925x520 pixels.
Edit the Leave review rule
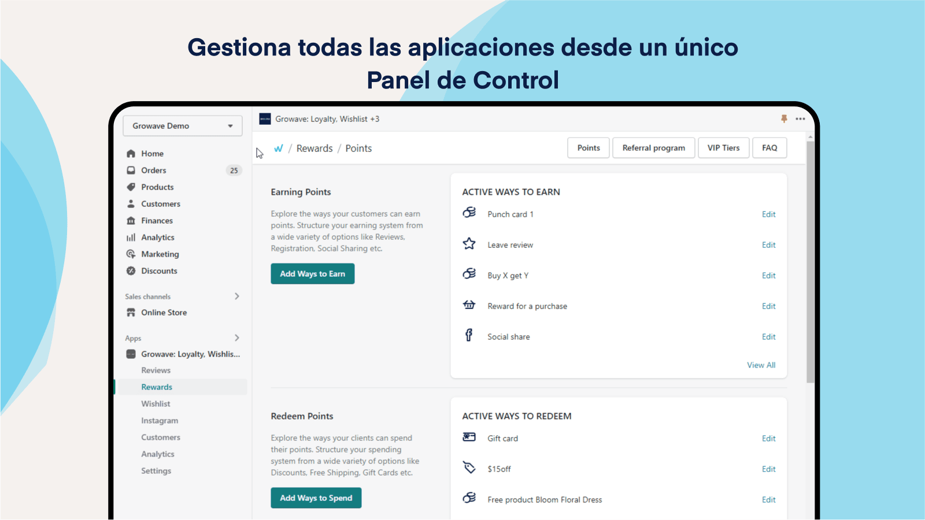[769, 245]
